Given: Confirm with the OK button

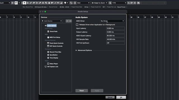Looking at the screenshot, I should coord(121,97).
